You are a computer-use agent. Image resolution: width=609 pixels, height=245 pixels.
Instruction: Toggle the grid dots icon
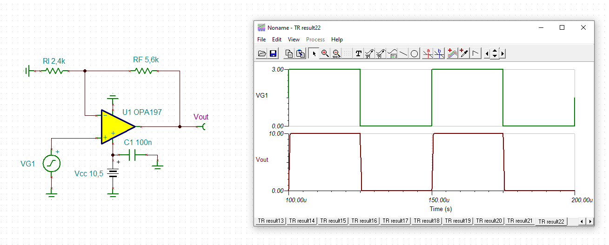[347, 53]
